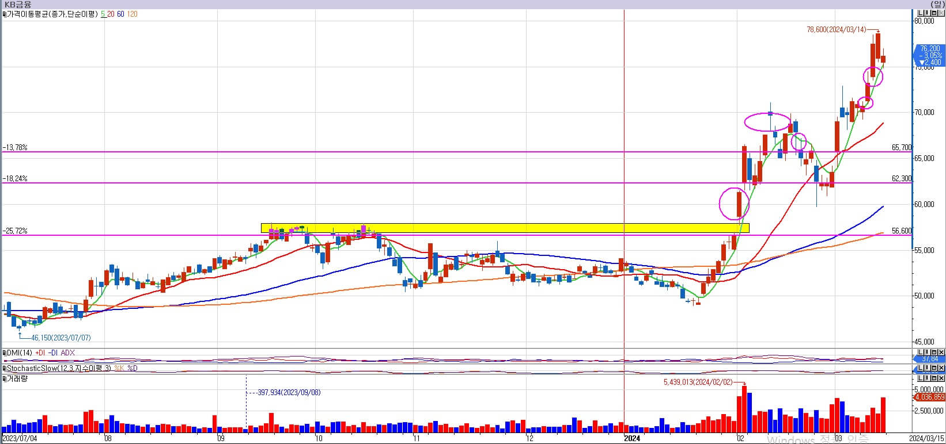The image size is (946, 444).
Task: Click the L (log scale) button of price panel
Action: pos(921,13)
